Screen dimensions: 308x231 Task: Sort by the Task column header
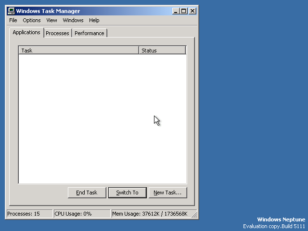click(78, 51)
